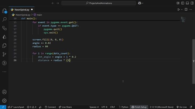Viewport: 195px width, 109px height.
Task: Click the for i in range(dots_count) line
Action: point(51,53)
